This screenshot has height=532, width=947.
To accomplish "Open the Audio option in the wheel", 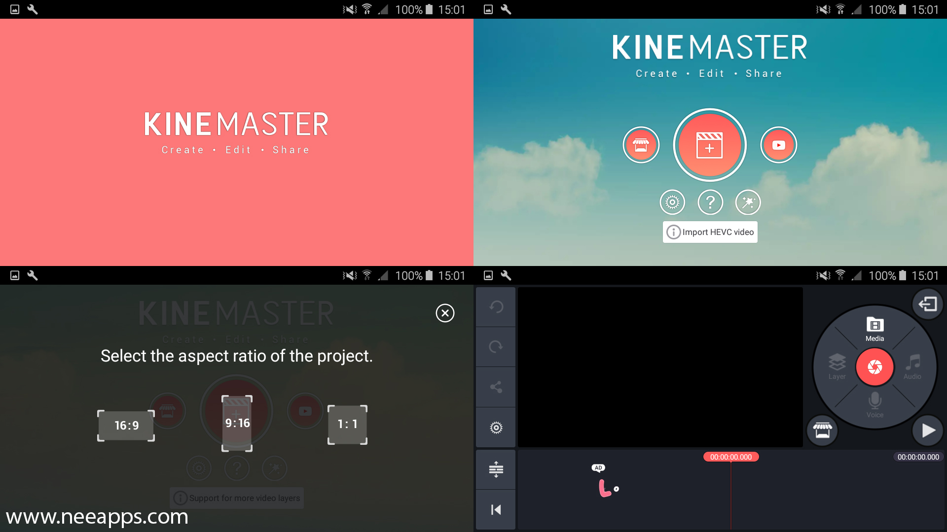I will 912,367.
